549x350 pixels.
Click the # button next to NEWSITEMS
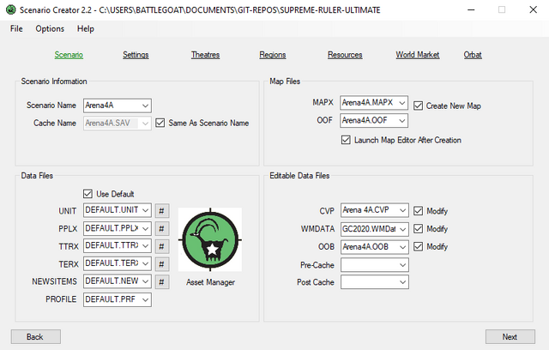[x=162, y=281]
